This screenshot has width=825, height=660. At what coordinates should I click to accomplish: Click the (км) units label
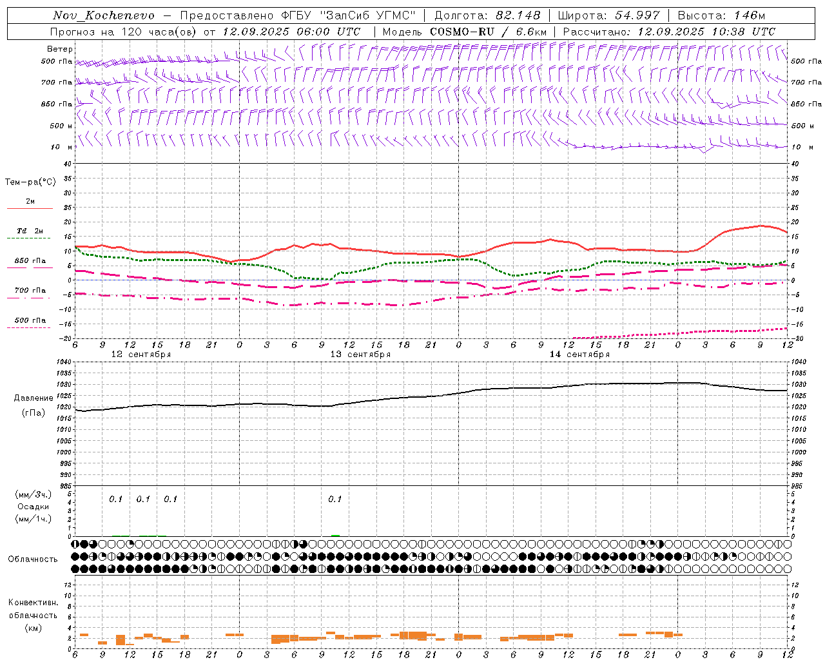pyautogui.click(x=33, y=628)
